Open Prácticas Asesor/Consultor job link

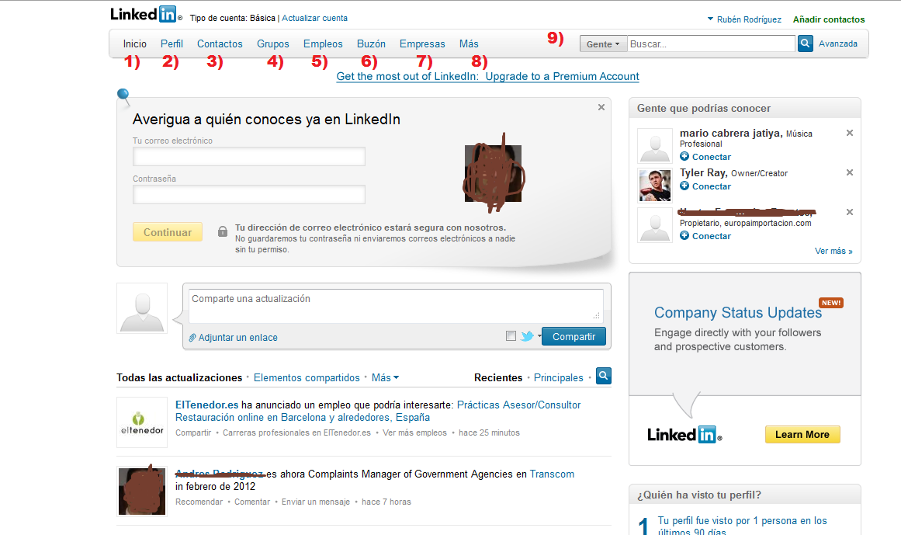tap(378, 411)
